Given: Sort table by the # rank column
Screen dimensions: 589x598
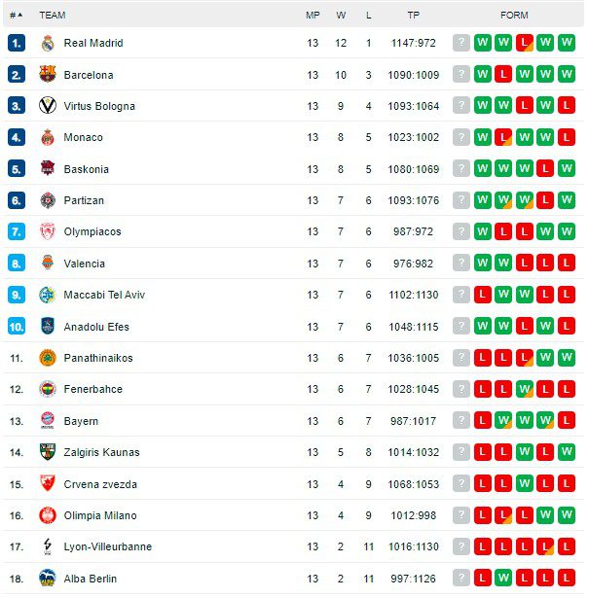Looking at the screenshot, I should 16,16.
